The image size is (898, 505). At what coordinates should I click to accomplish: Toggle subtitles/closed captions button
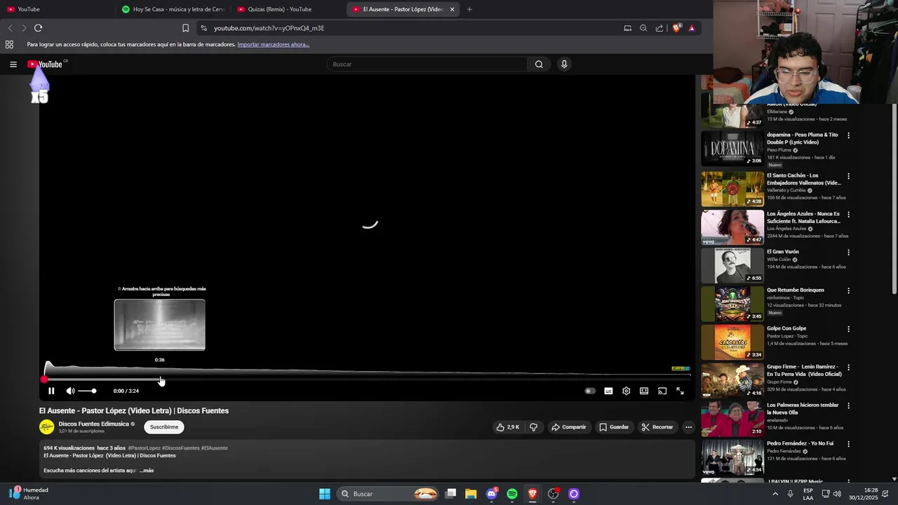coord(608,391)
